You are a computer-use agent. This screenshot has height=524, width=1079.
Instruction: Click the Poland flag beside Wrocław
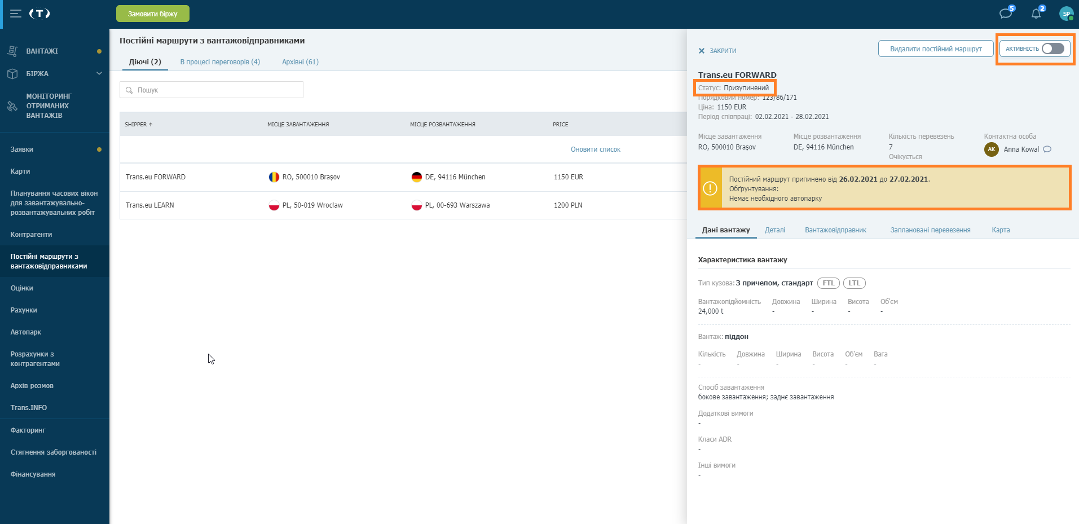[274, 205]
